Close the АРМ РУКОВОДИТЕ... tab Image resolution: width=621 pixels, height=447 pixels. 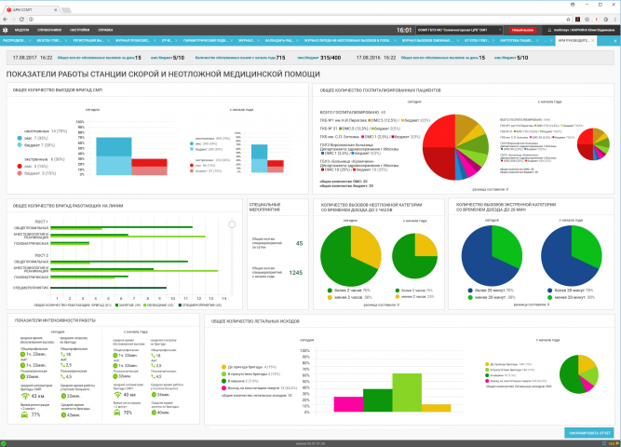pos(593,40)
